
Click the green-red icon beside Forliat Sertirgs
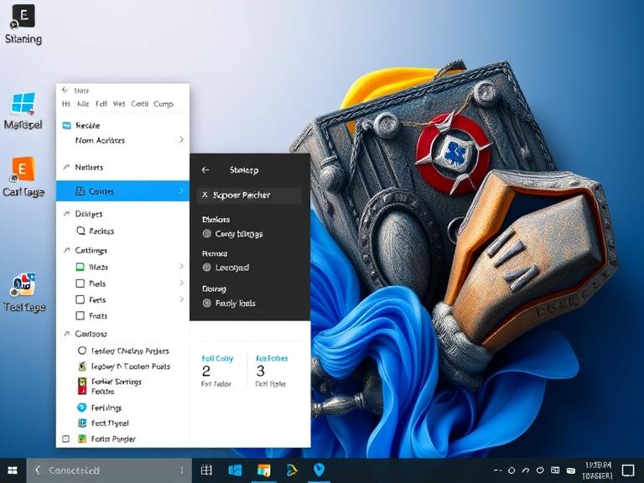tap(82, 386)
